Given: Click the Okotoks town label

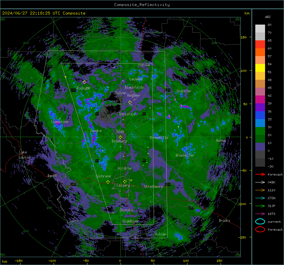Looking at the screenshot, I should click(126, 210).
